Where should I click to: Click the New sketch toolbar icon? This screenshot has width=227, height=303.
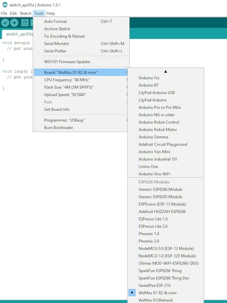coord(25,23)
